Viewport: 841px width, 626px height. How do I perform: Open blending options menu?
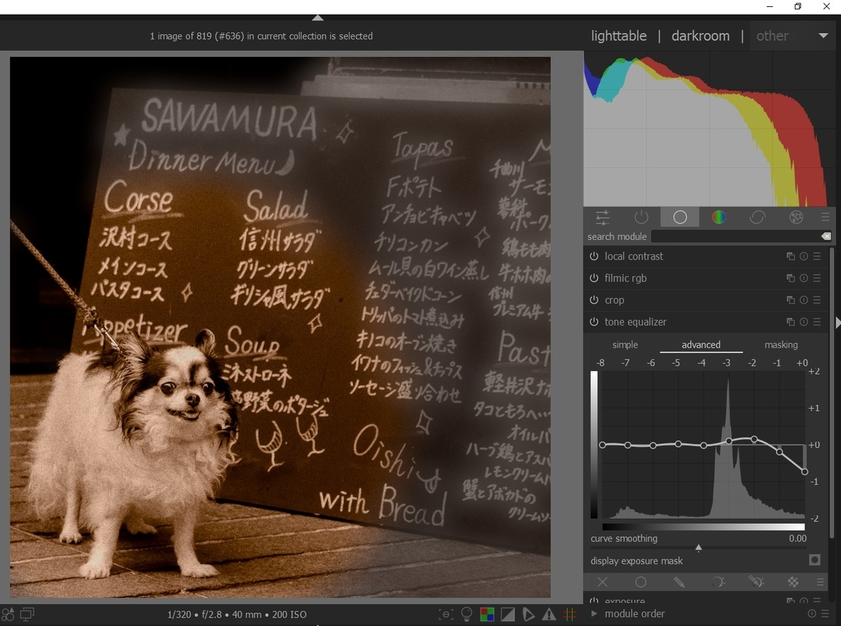point(820,582)
